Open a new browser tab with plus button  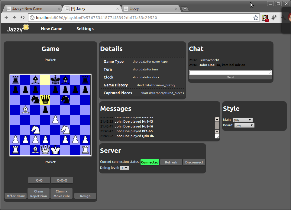click(185, 9)
